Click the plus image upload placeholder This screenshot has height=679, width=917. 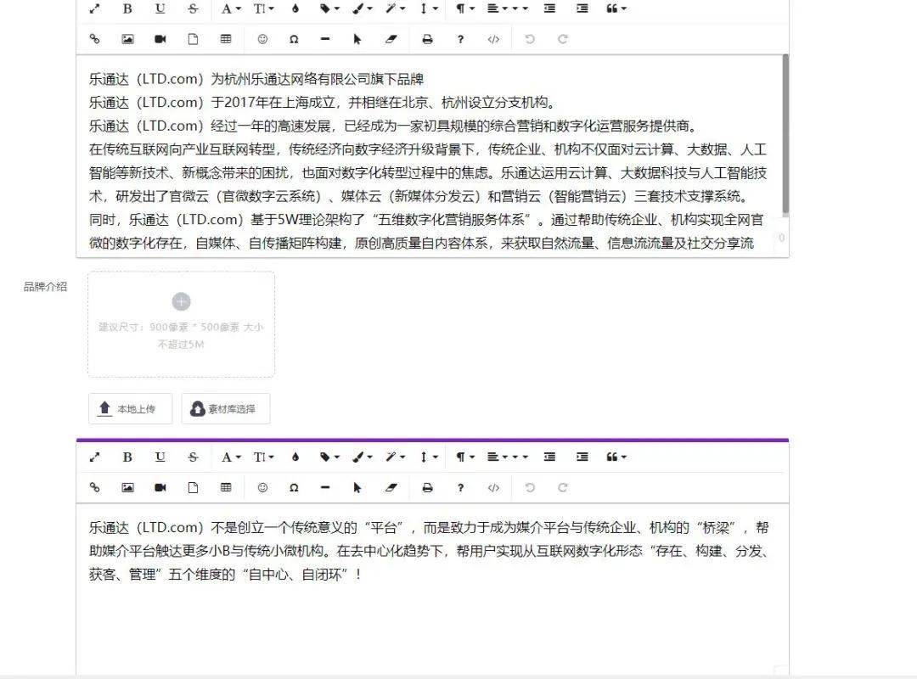point(182,324)
